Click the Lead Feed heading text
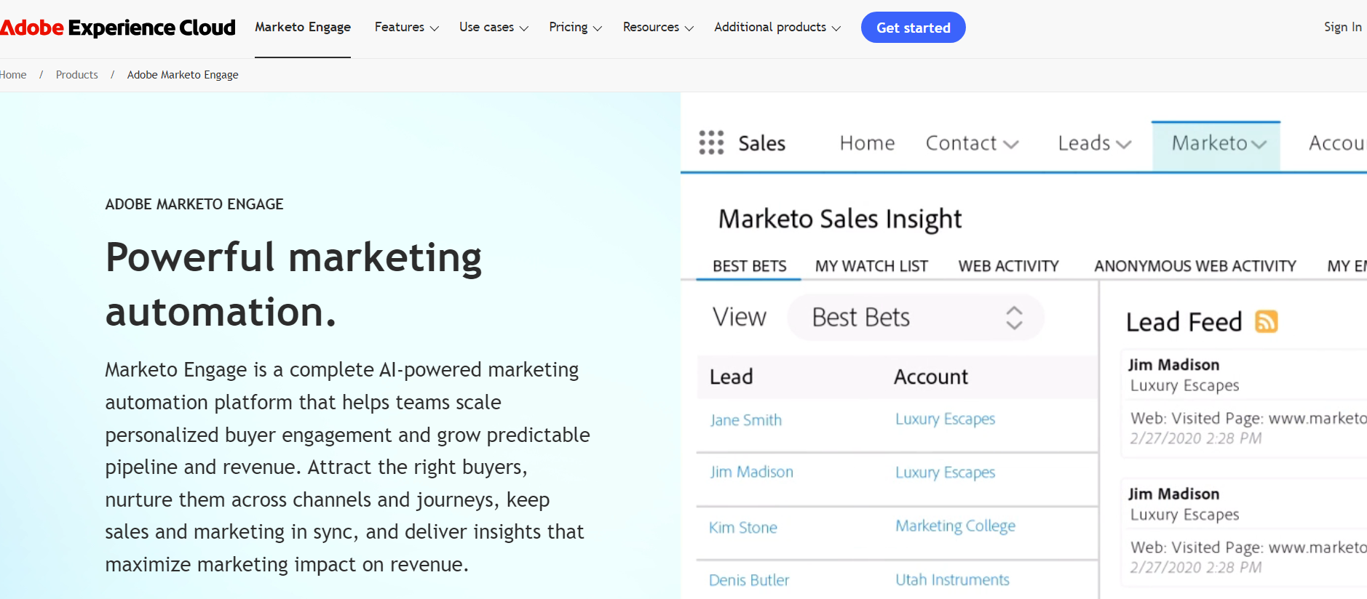Image resolution: width=1367 pixels, height=599 pixels. (x=1184, y=321)
